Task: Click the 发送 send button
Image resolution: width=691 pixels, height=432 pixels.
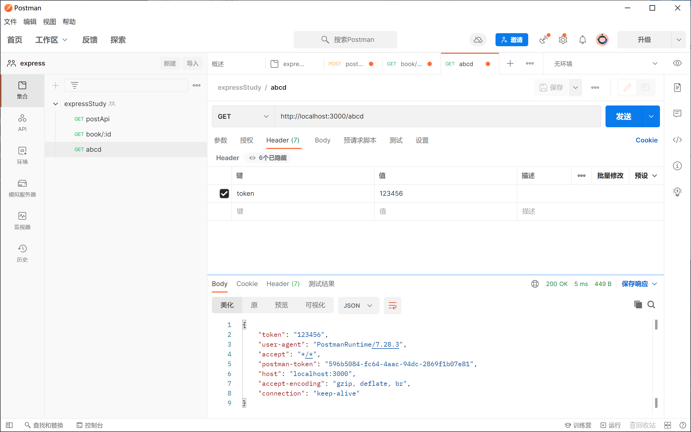Action: click(624, 116)
